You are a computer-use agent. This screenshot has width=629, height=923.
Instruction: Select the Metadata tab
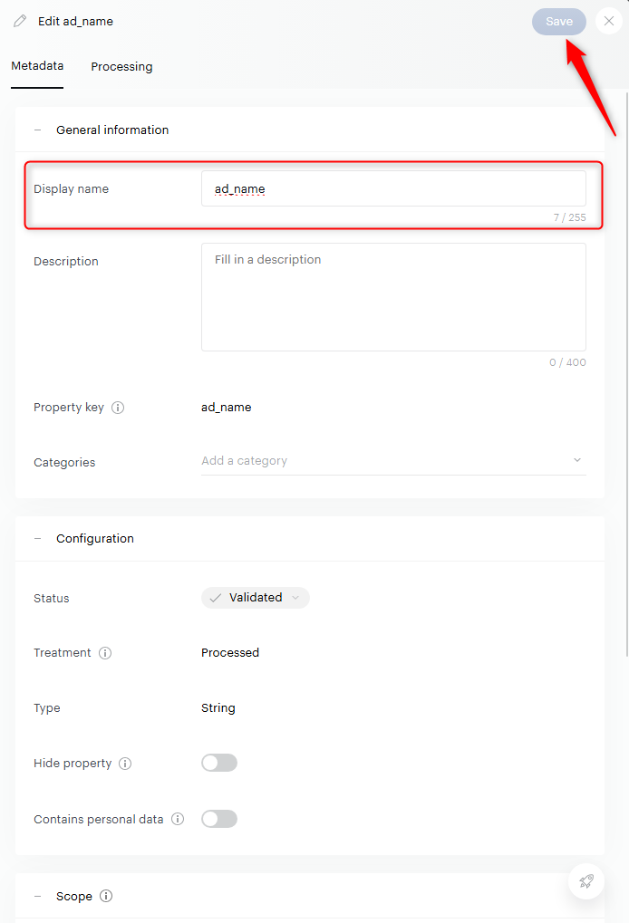point(37,66)
